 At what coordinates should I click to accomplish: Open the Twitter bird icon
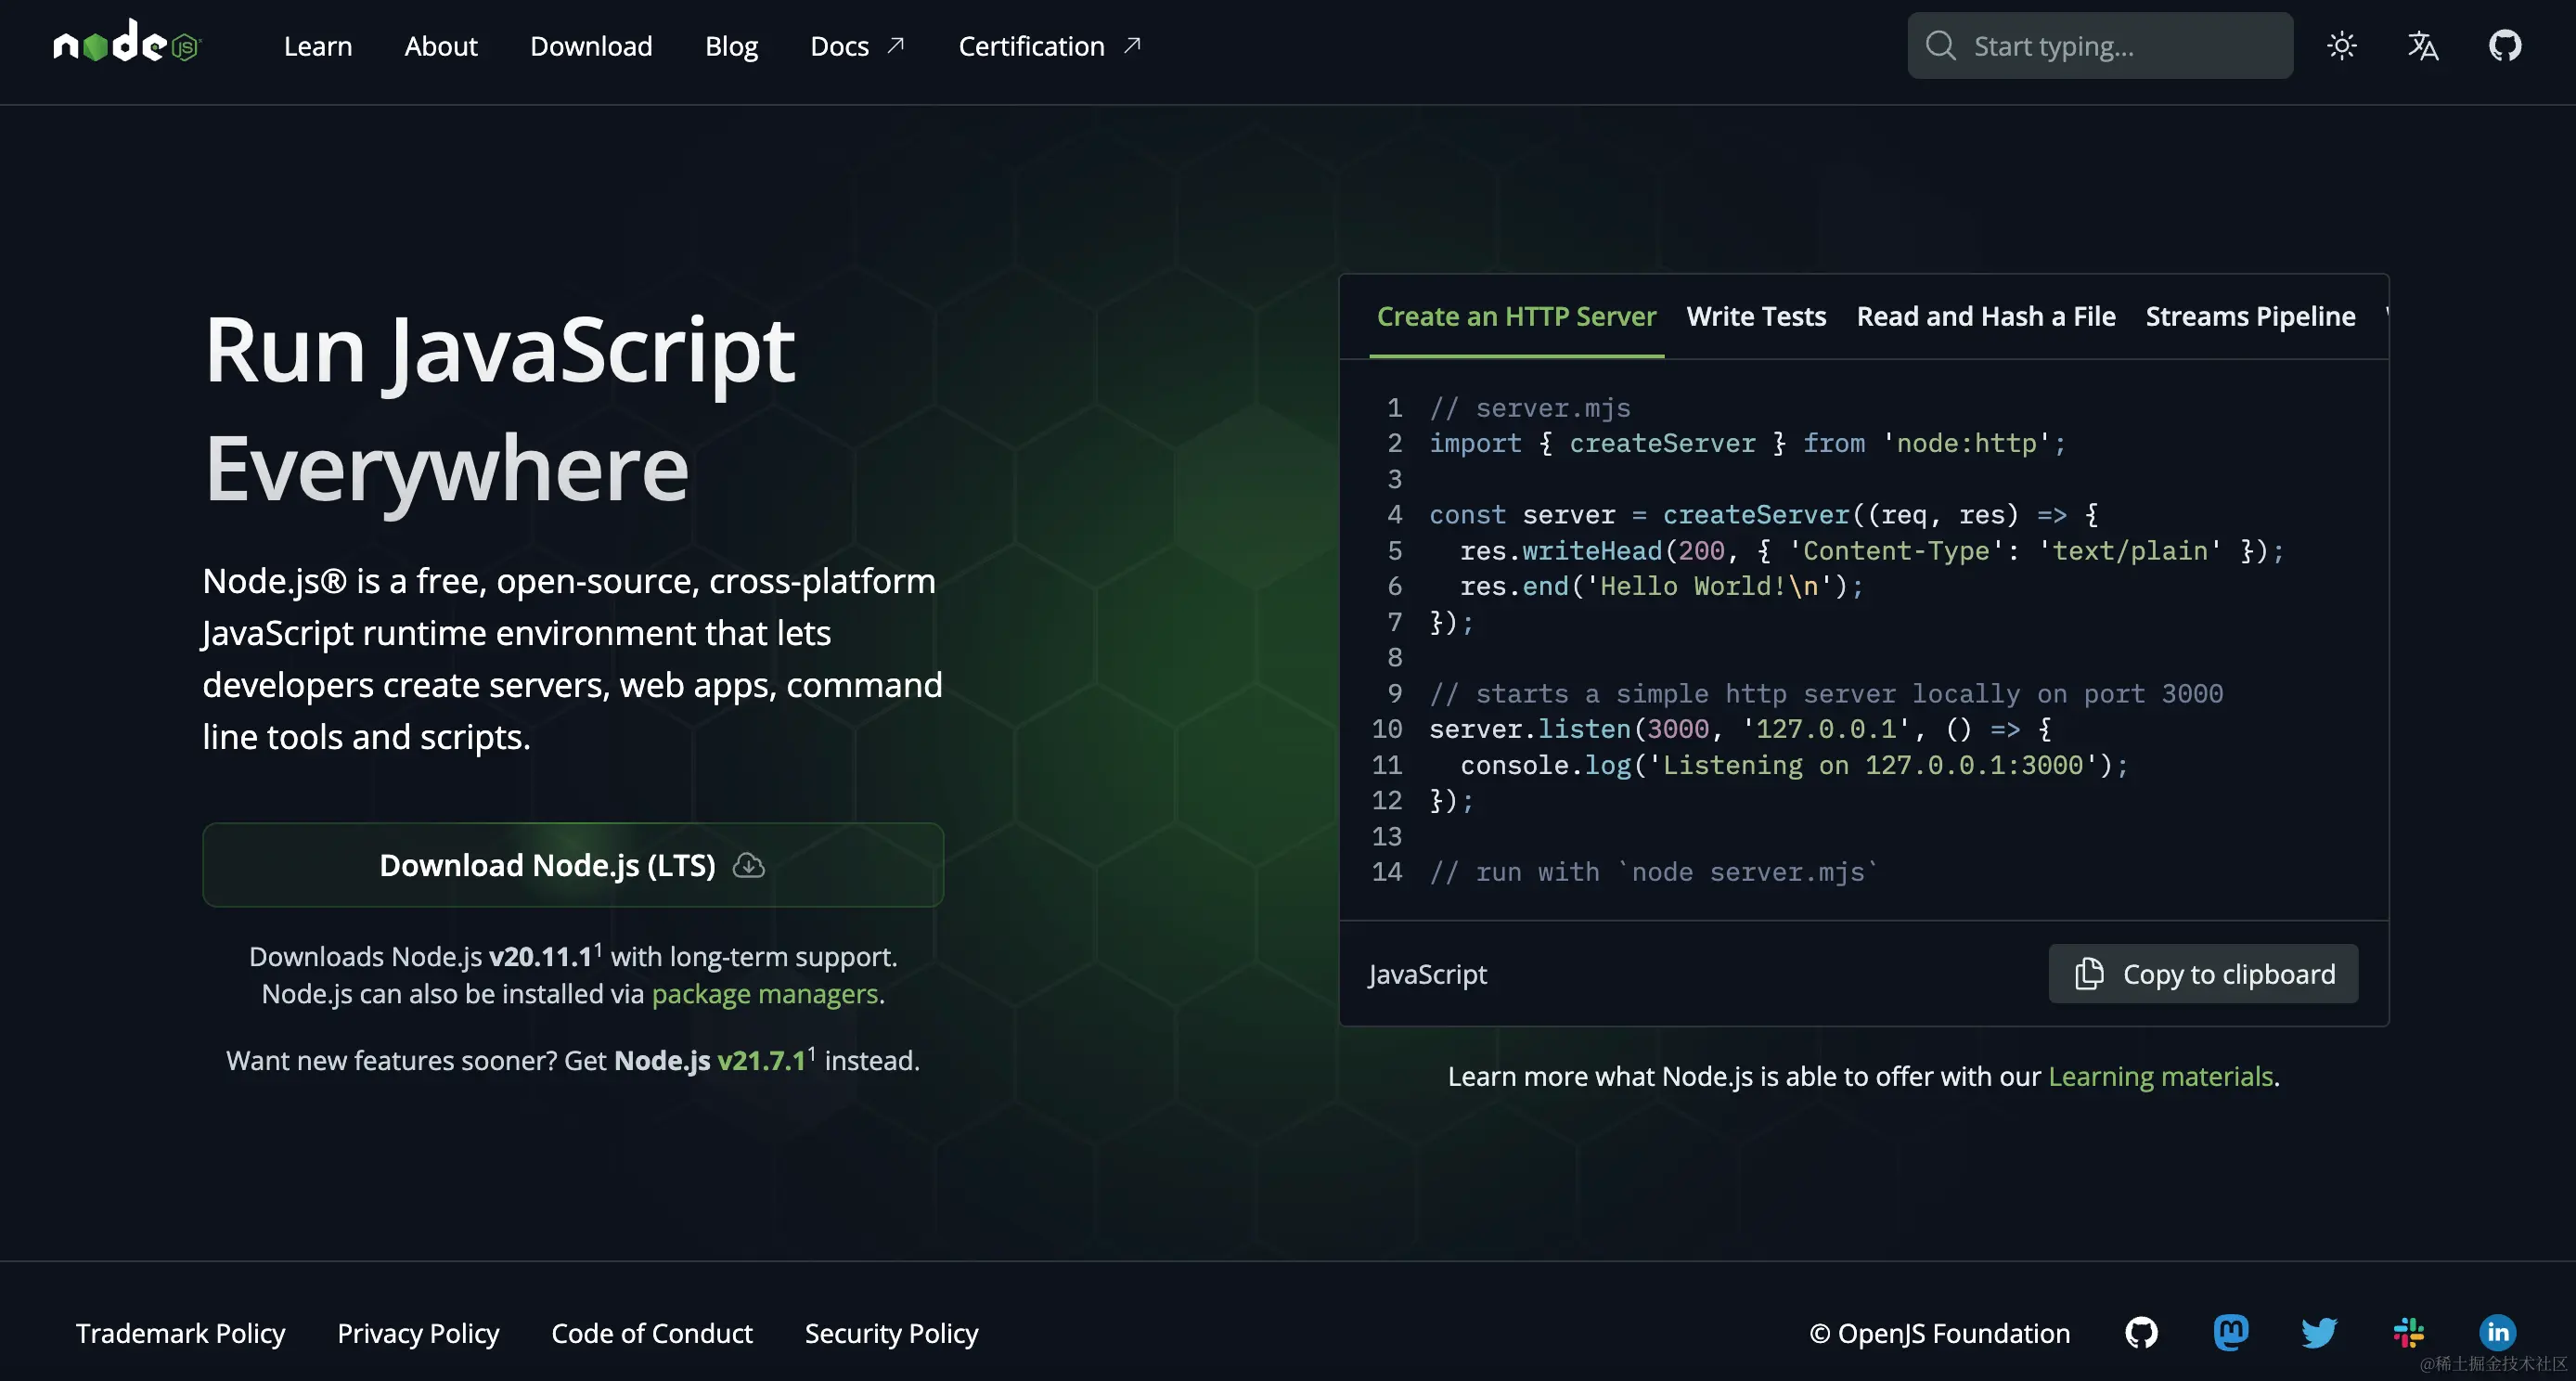(x=2318, y=1332)
